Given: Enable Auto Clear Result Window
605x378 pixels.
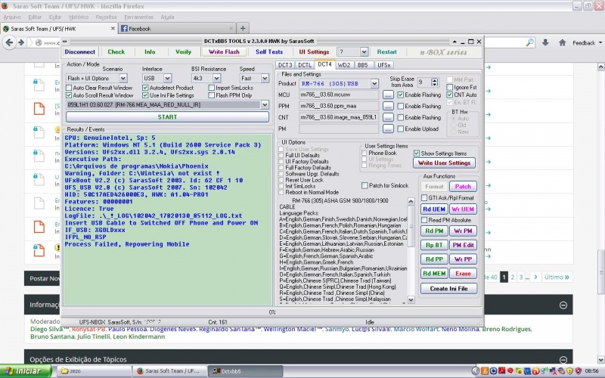Looking at the screenshot, I should 69,88.
